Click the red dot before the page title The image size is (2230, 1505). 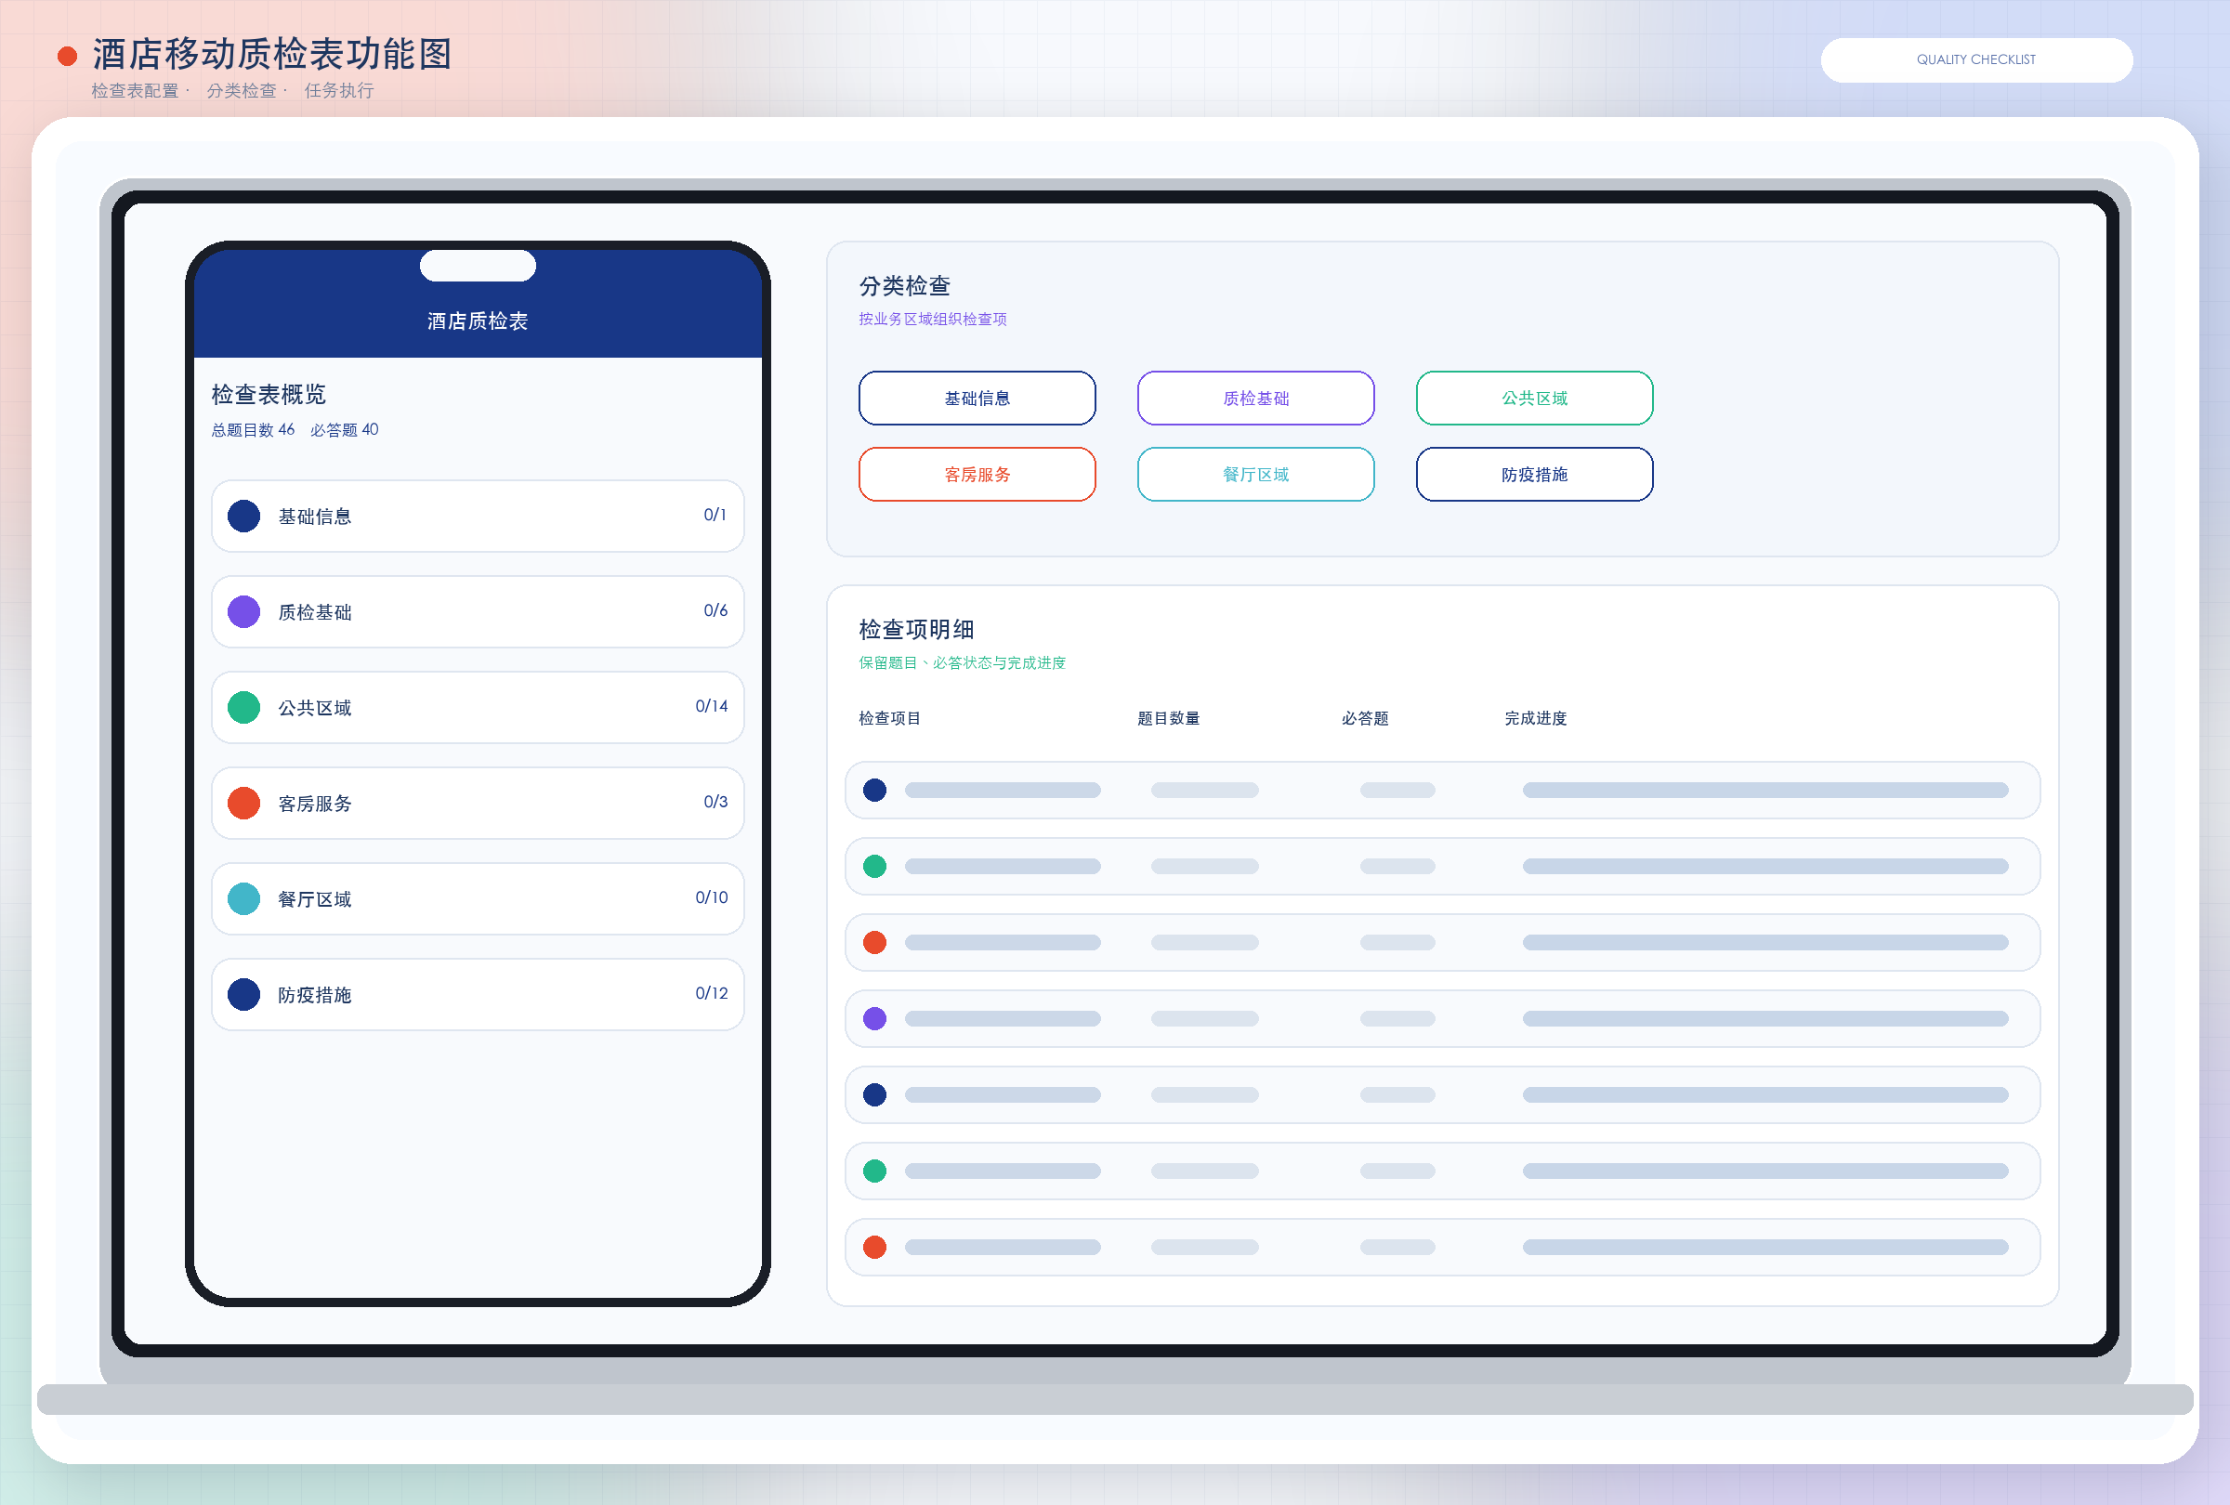tap(67, 57)
